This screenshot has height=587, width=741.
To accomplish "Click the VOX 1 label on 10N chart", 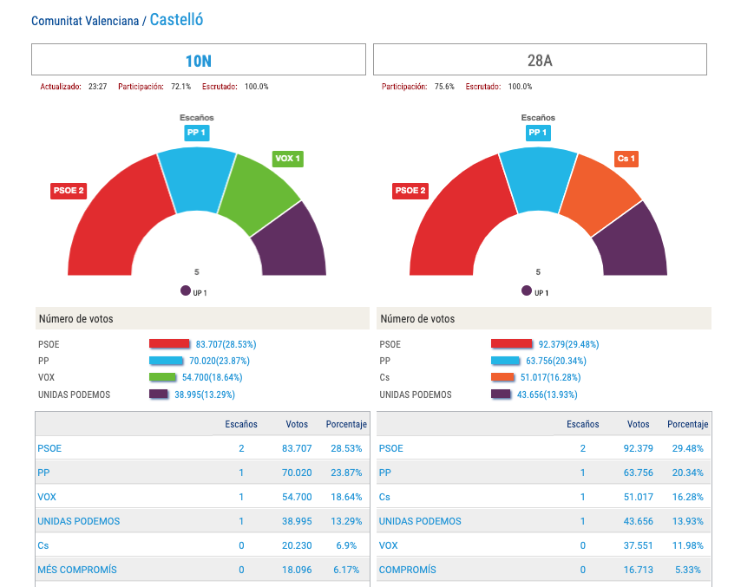I will [287, 159].
